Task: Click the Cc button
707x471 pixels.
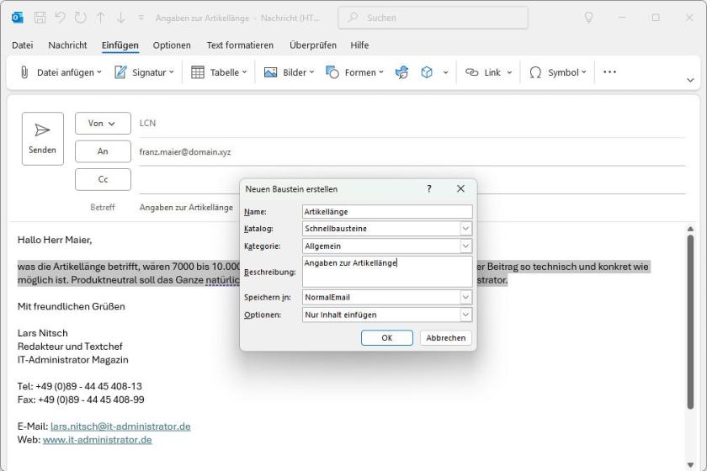Action: (x=103, y=179)
